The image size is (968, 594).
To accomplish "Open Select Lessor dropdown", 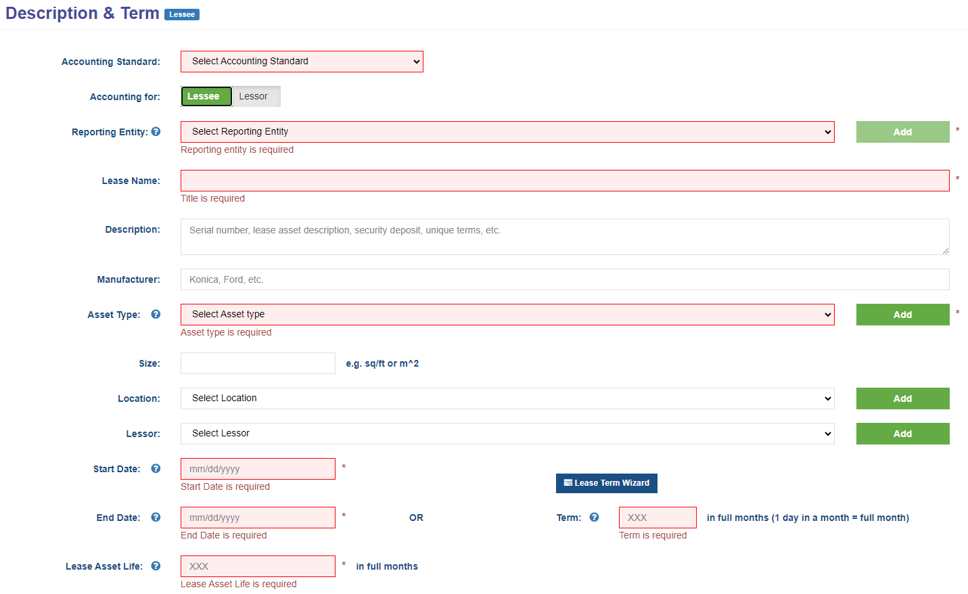I will tap(507, 434).
